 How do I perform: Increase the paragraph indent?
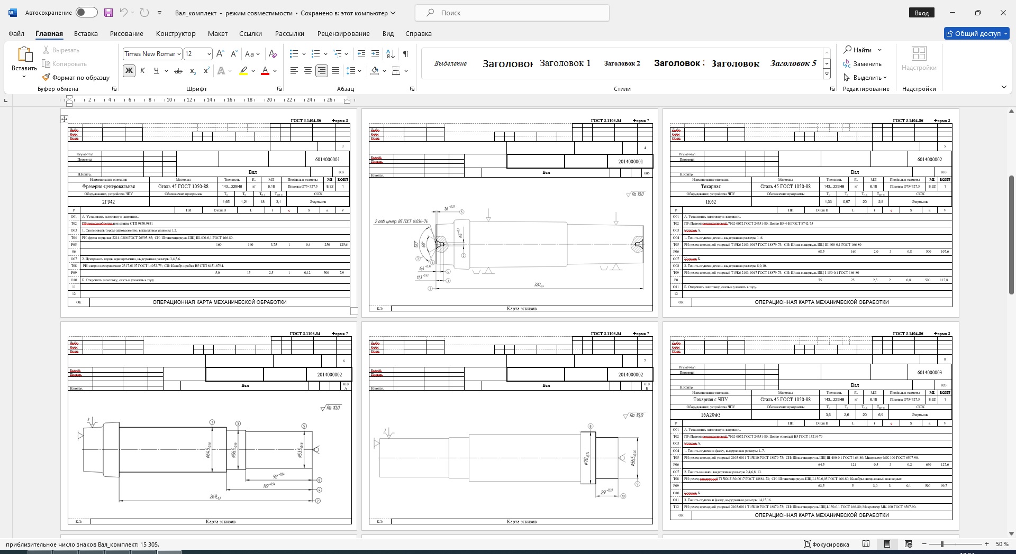click(x=375, y=54)
